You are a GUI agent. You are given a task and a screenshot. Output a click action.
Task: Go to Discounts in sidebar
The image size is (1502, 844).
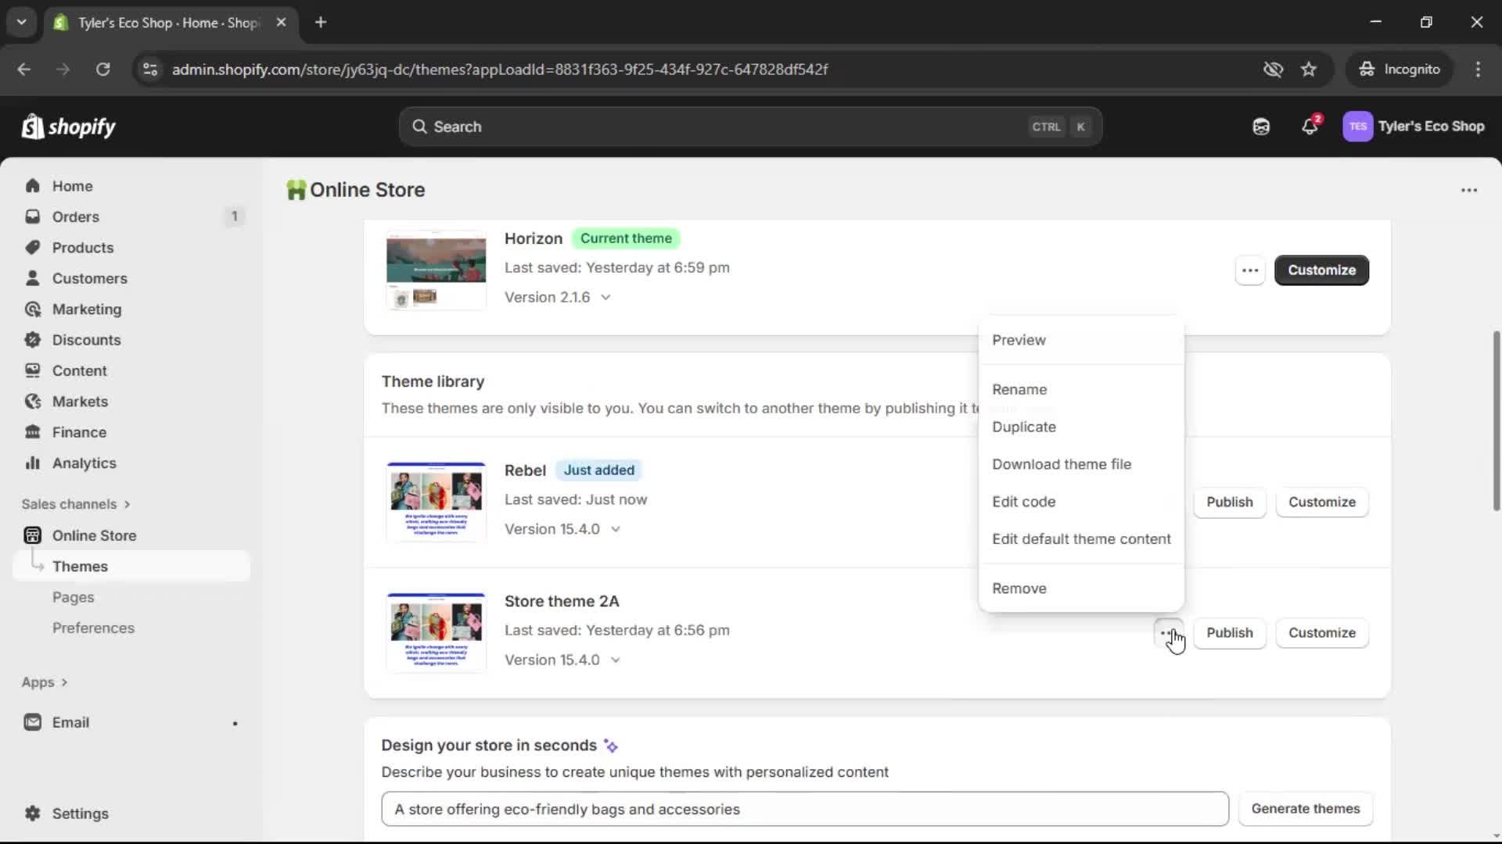click(86, 340)
